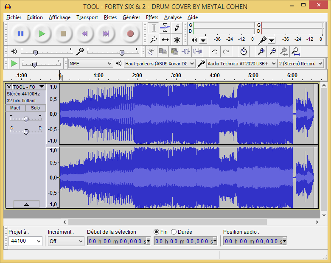
Task: Select the Multi-tool asterisk icon
Action: tap(177, 40)
